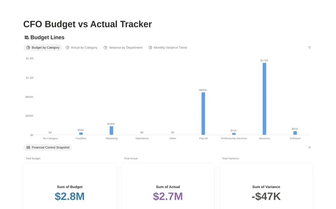Click the Sum of Budget label
Screen dimensions: 336x209
pos(70,187)
